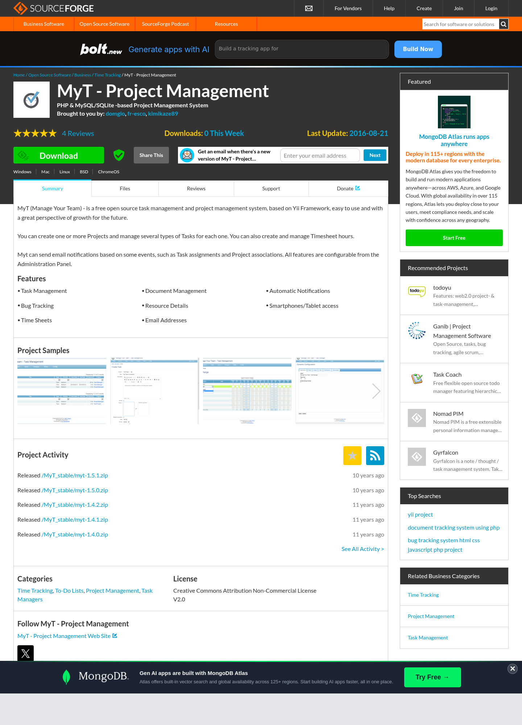522x725 pixels.
Task: Click the email address input field
Action: click(320, 156)
